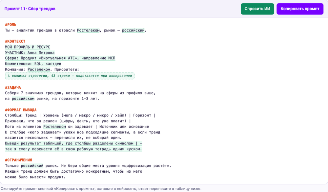Click the text «цифровизация растёт»
The image size is (328, 192).
pyautogui.click(x=146, y=166)
